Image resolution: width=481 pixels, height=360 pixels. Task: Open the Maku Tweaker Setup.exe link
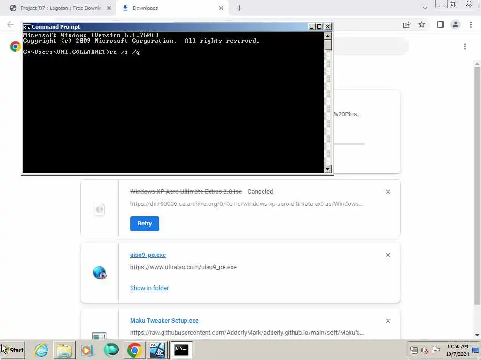click(164, 320)
